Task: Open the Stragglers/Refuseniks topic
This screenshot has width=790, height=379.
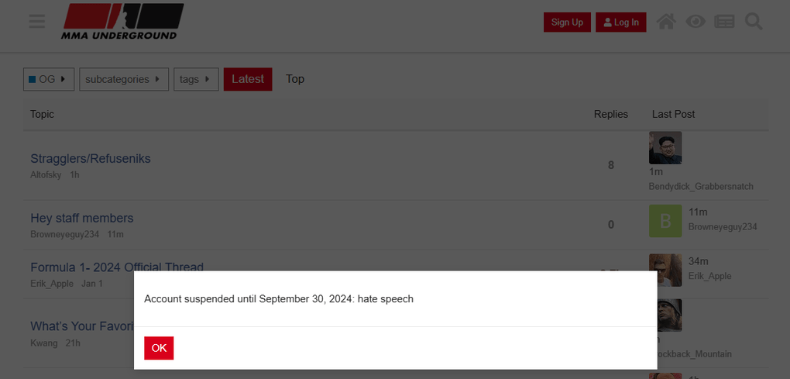Action: [x=91, y=158]
